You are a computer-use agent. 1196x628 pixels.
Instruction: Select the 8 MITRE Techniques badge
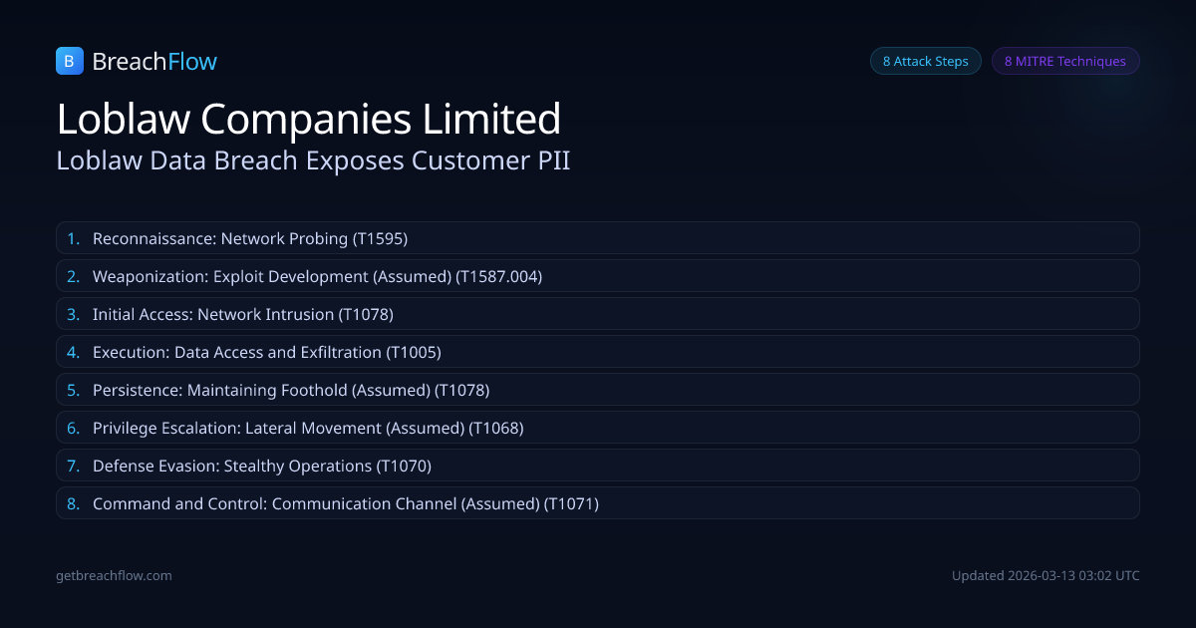[1064, 61]
